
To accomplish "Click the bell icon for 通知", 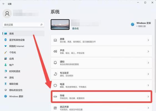I will (55, 63).
